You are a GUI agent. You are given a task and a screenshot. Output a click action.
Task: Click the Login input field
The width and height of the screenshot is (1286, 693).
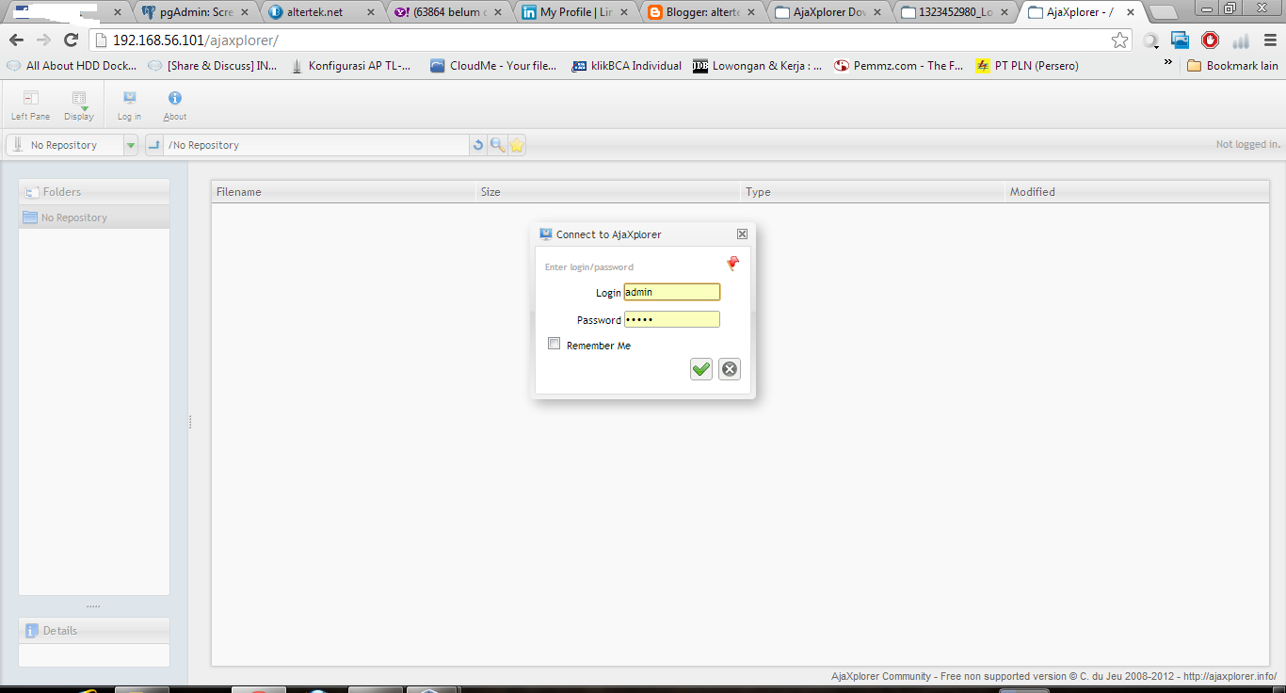tap(672, 292)
